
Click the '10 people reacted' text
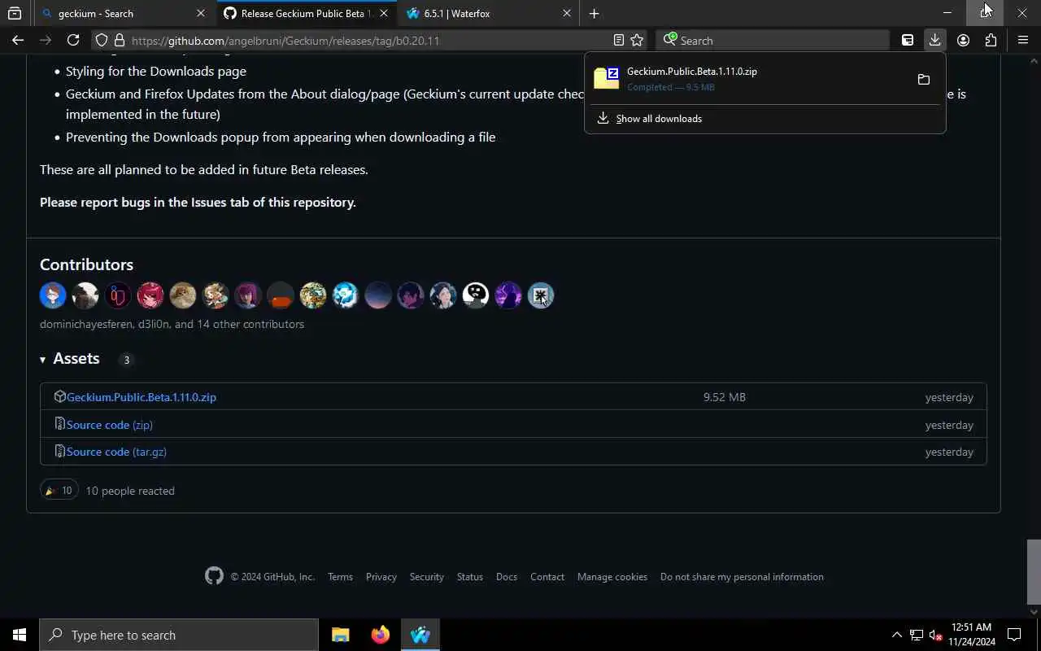click(130, 491)
